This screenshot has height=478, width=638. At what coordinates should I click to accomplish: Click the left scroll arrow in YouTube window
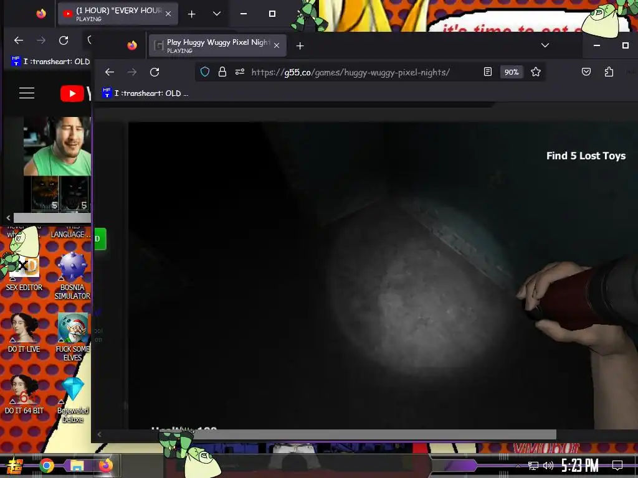pos(8,218)
